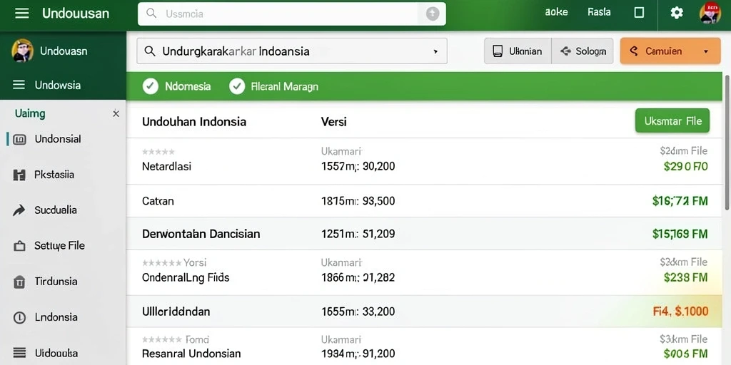731x365 pixels.
Task: Toggle the Flerani Maragn checkmark
Action: tap(237, 86)
